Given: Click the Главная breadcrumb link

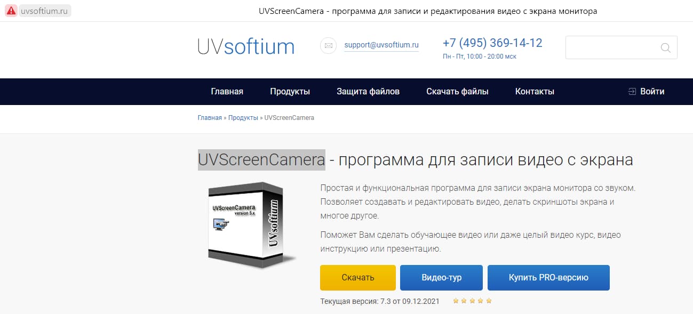Looking at the screenshot, I should click(x=210, y=118).
